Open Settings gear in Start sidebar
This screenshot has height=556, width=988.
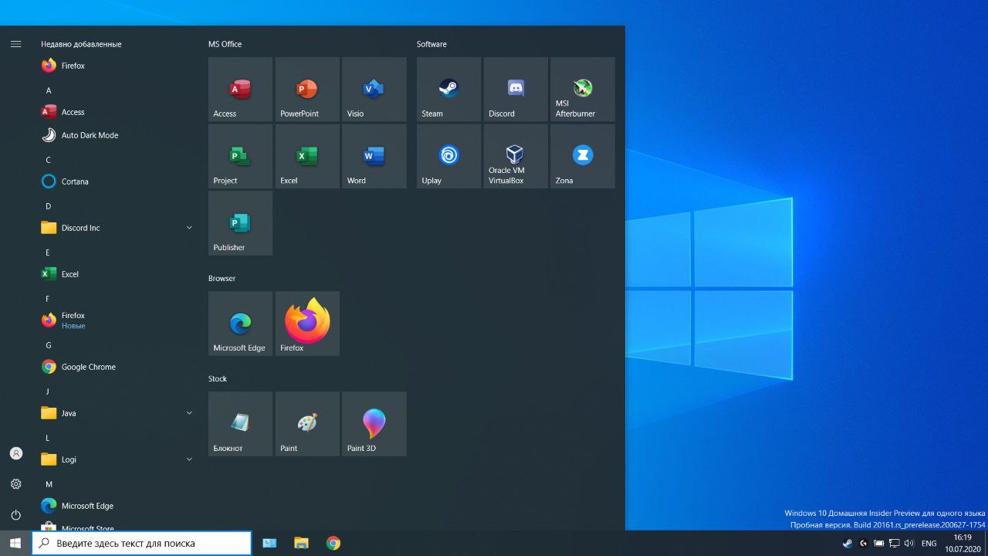coord(15,484)
